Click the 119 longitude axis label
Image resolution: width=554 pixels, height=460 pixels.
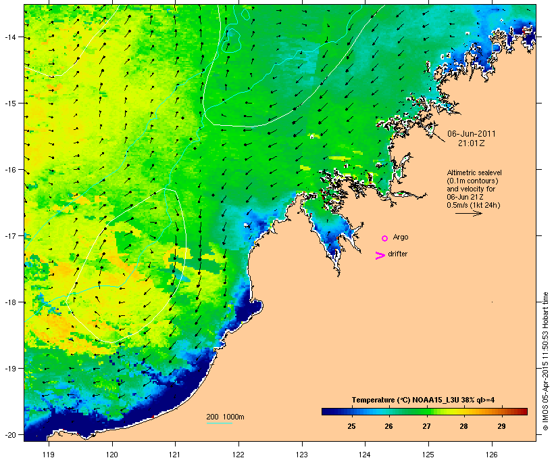(49, 455)
